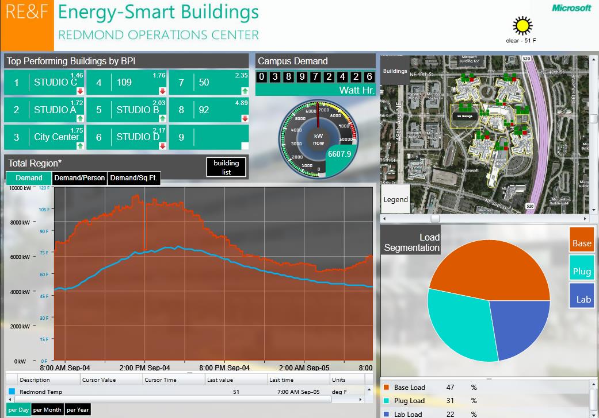
Task: Click the orange Base Load legend swatch
Action: pos(386,388)
